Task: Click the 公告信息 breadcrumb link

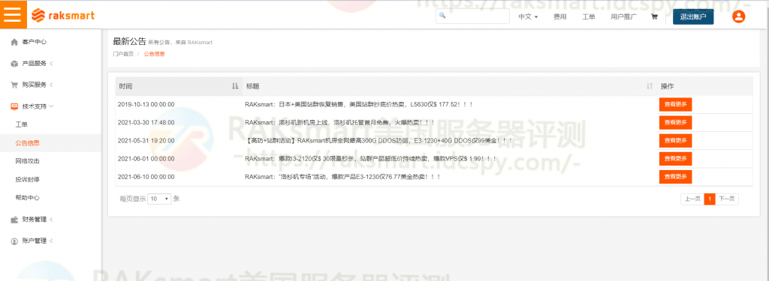Action: coord(155,54)
